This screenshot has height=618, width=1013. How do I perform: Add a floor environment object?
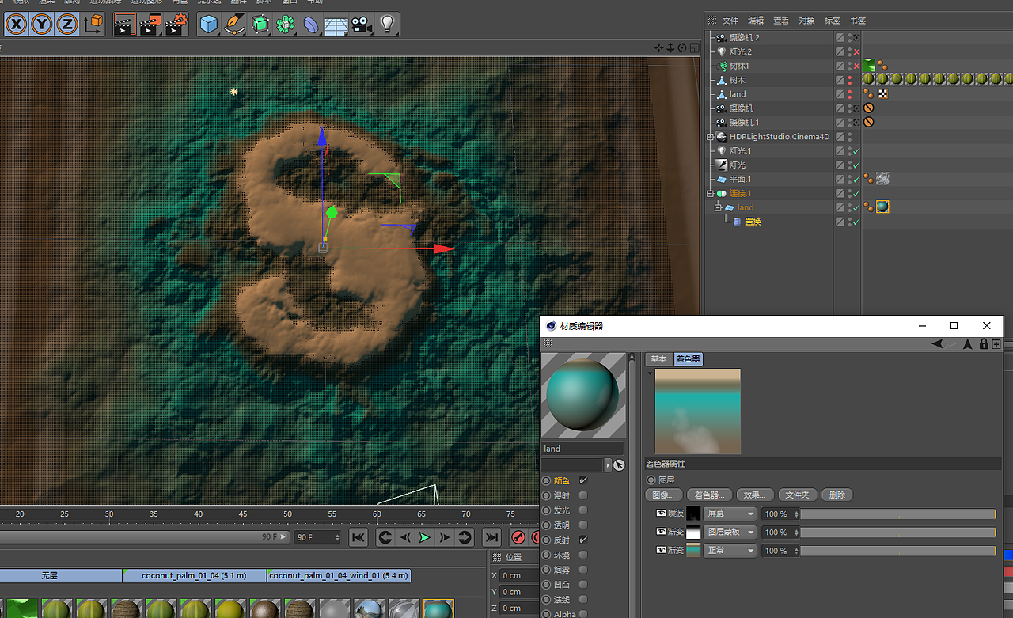click(336, 25)
